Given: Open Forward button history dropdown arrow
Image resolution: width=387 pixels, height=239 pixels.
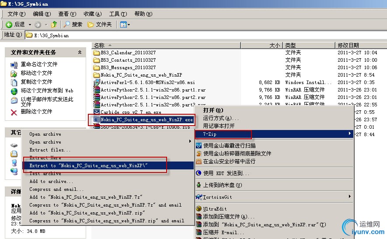Looking at the screenshot, I should 46,25.
